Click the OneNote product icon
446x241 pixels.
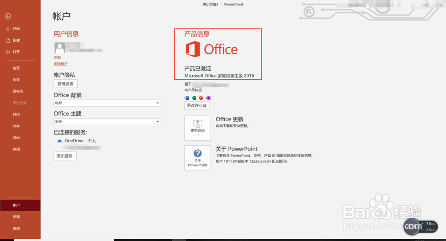pos(208,98)
